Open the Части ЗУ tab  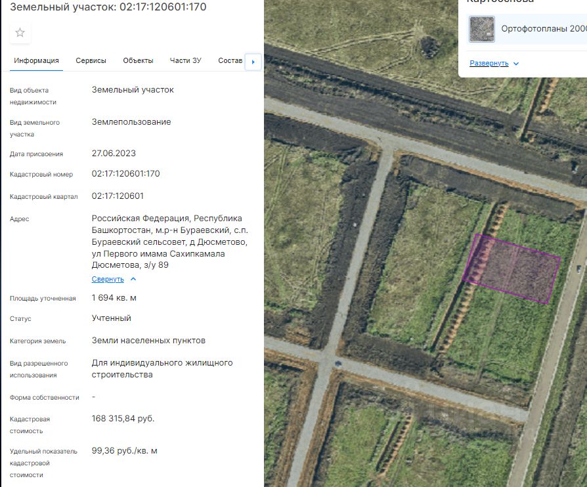click(x=186, y=60)
